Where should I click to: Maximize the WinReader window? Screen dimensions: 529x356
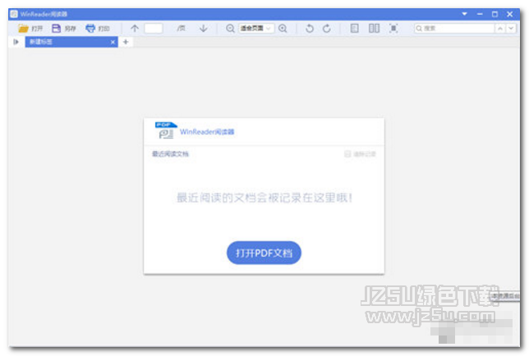click(494, 14)
